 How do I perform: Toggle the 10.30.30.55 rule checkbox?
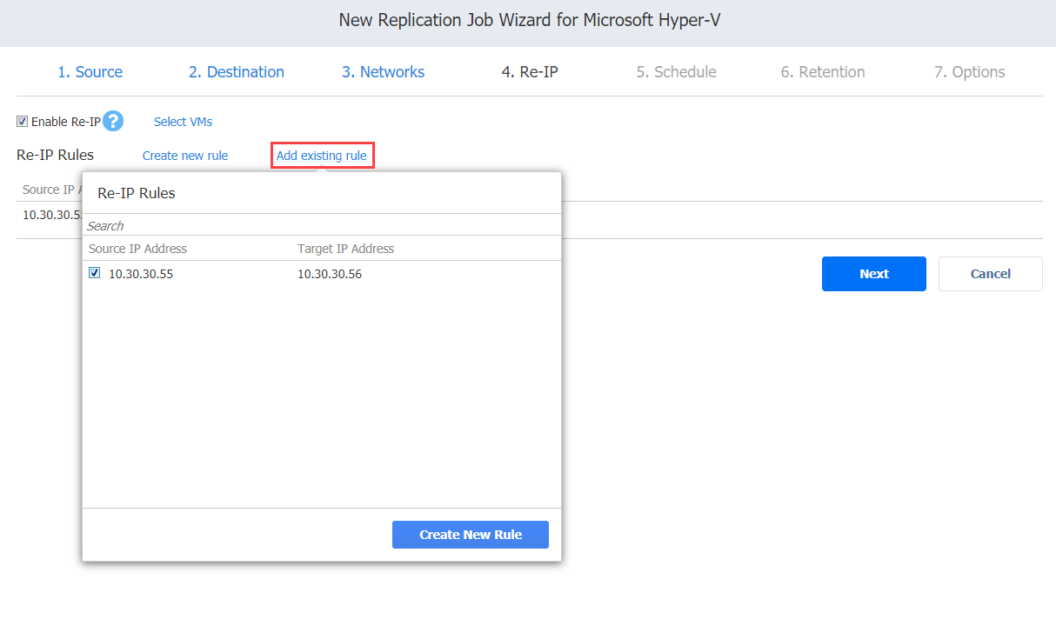coord(95,273)
